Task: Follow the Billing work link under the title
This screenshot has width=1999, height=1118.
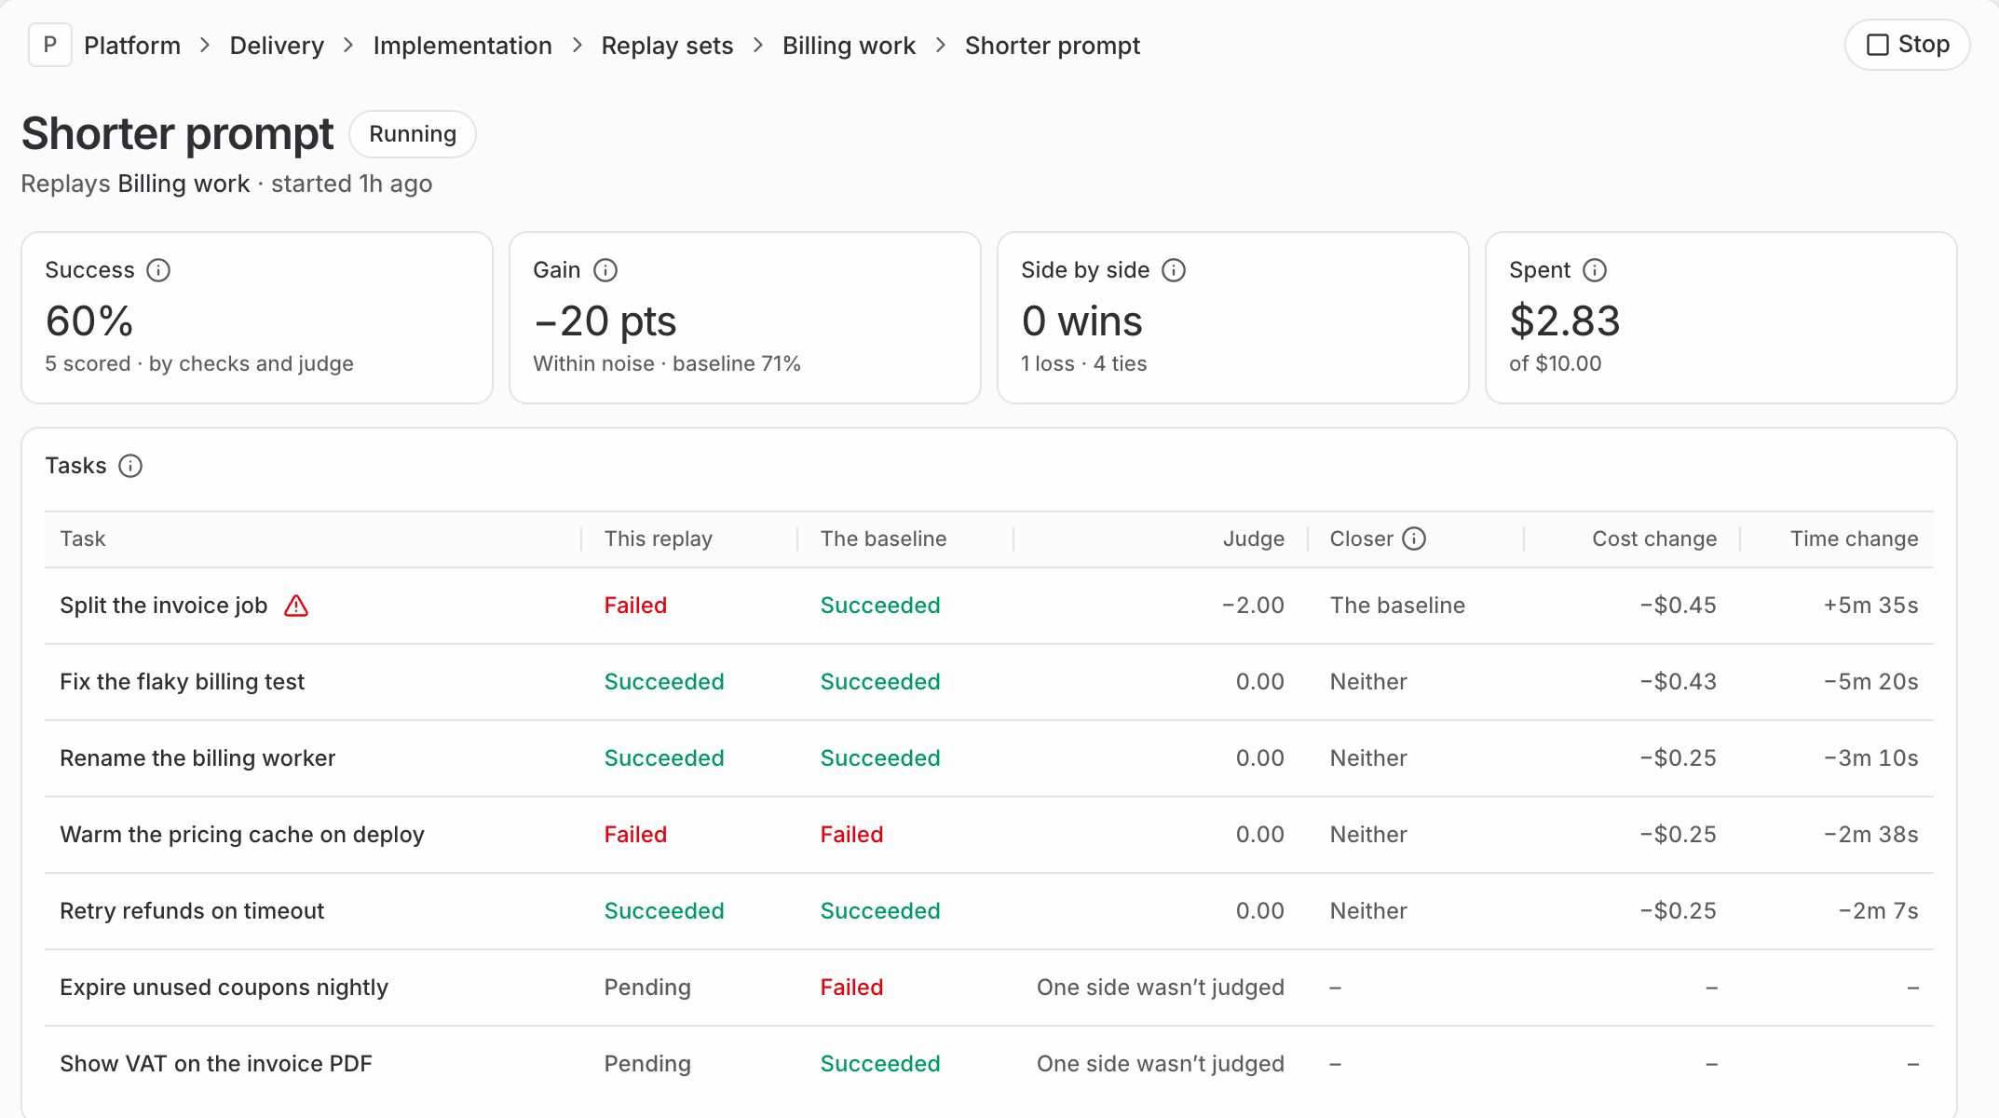Action: click(184, 184)
